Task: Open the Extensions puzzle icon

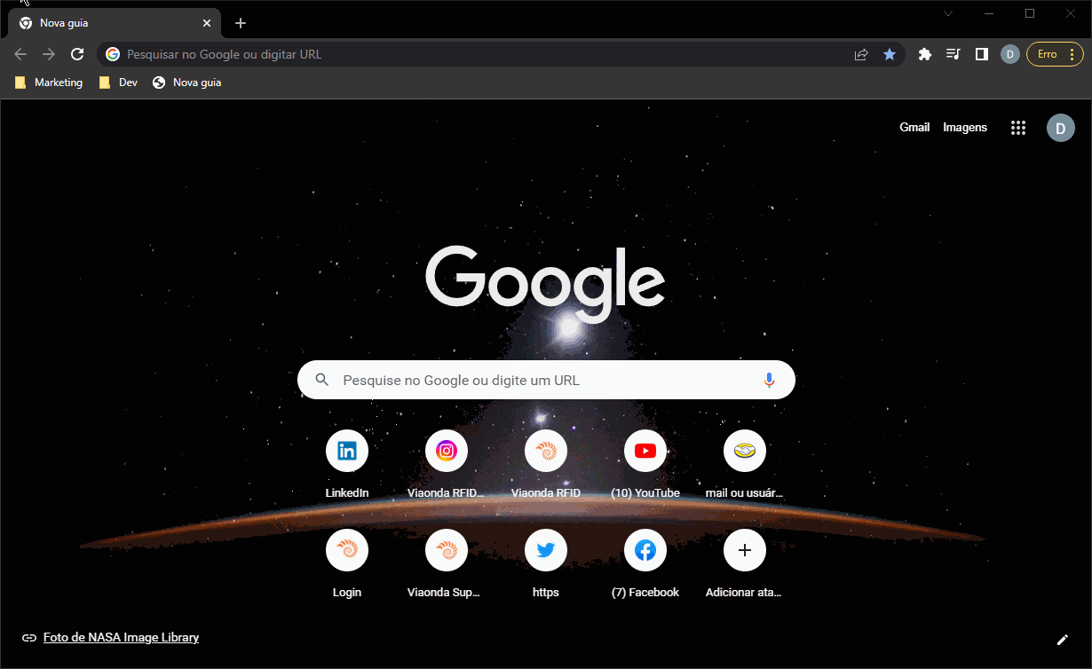Action: 925,54
